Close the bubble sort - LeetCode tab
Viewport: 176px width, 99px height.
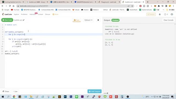[x=143, y=2]
